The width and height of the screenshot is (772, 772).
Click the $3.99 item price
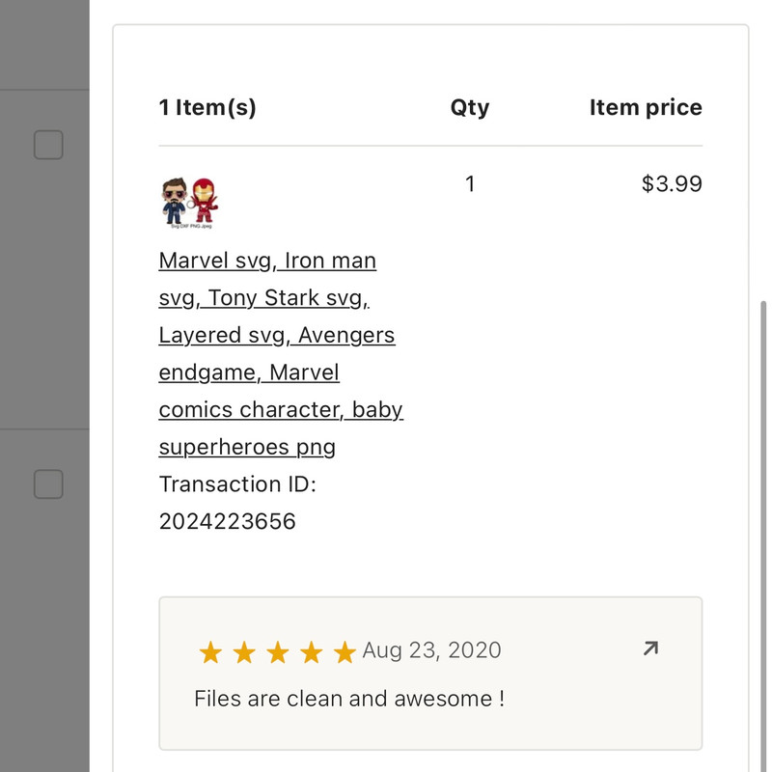click(x=672, y=183)
